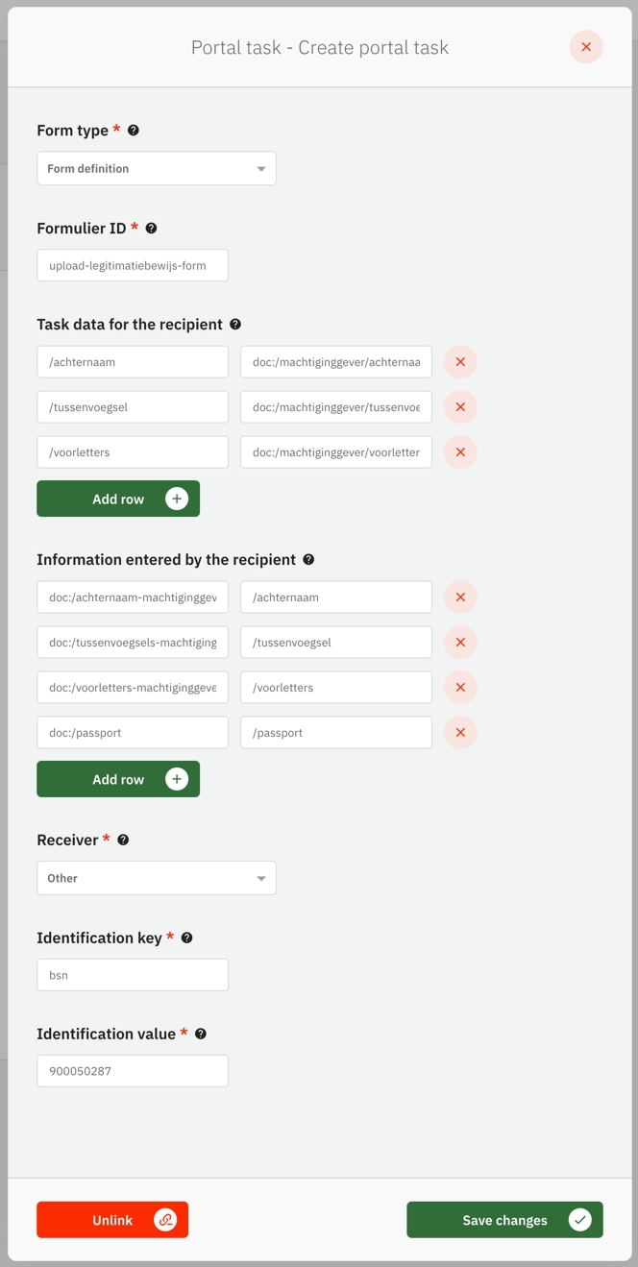Add row under Information entered by recipient
The width and height of the screenshot is (638, 1267).
[x=118, y=780]
